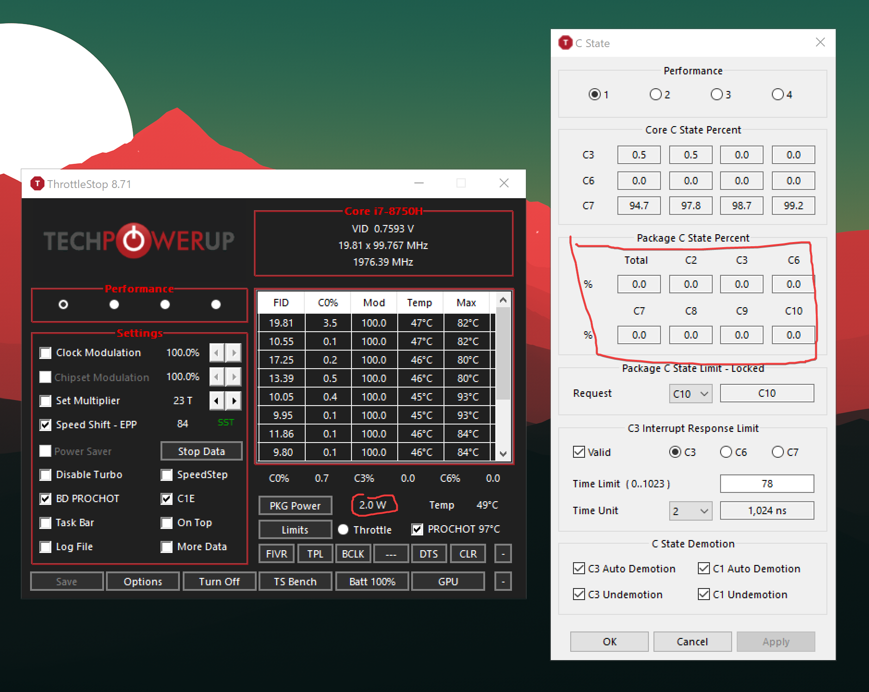The height and width of the screenshot is (692, 869).
Task: Click the PKG Power button
Action: pyautogui.click(x=295, y=506)
